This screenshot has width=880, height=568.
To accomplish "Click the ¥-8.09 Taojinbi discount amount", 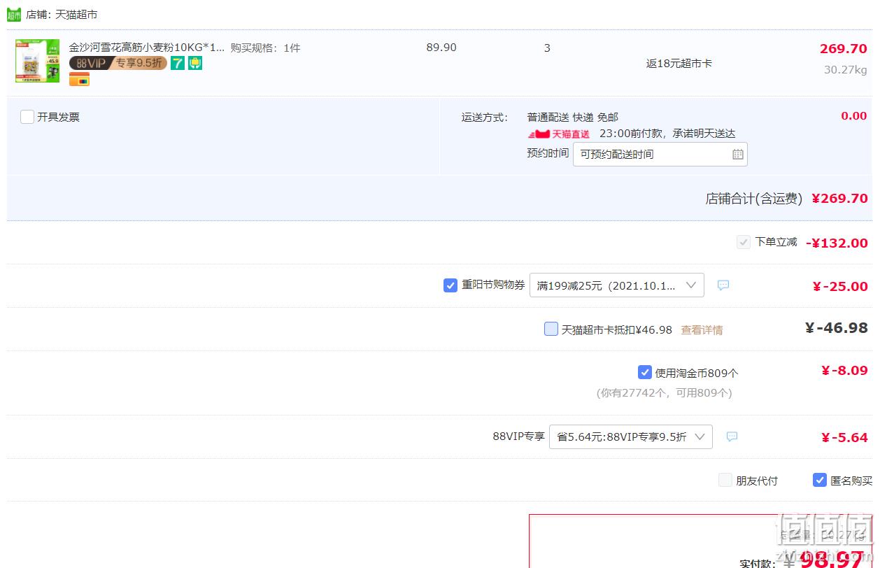I will point(844,371).
